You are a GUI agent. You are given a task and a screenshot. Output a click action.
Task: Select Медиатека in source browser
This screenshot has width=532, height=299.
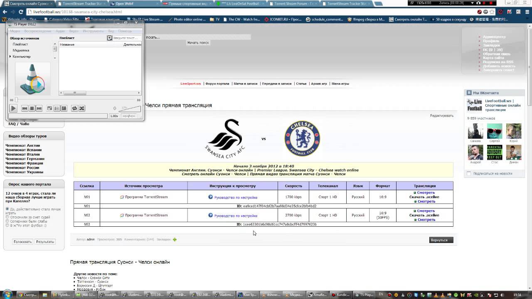21,50
